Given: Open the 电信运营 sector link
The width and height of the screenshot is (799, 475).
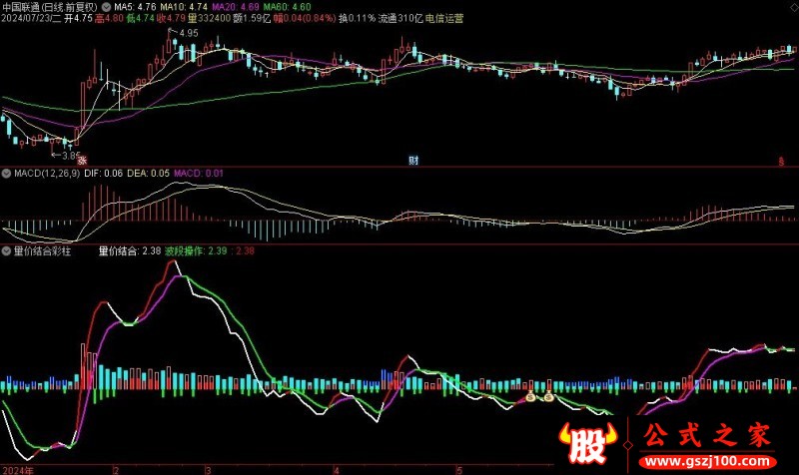Looking at the screenshot, I should point(444,18).
